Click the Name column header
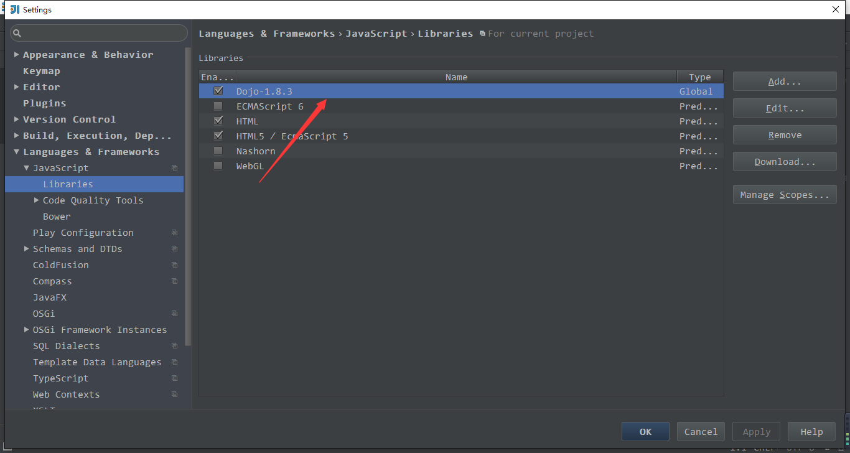The width and height of the screenshot is (850, 453). [456, 77]
